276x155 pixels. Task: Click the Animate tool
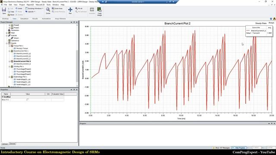click(x=92, y=11)
